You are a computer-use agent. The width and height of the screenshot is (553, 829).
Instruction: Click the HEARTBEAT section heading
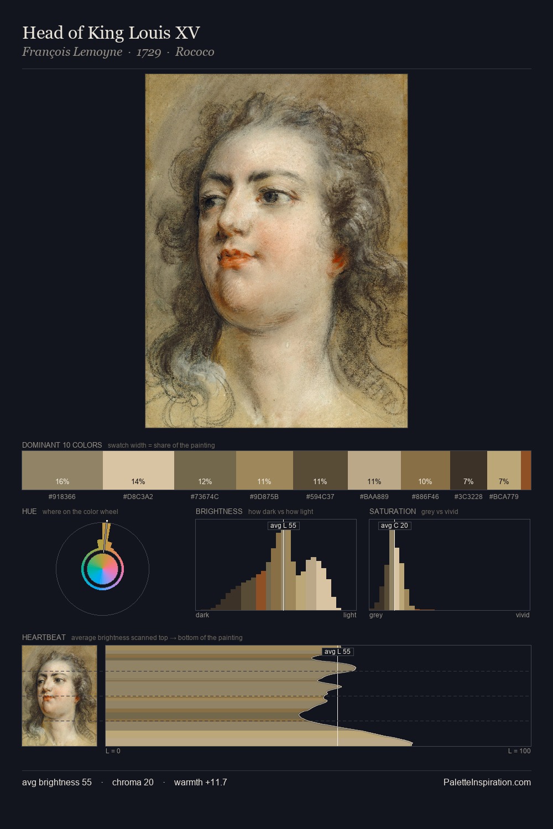pos(44,637)
